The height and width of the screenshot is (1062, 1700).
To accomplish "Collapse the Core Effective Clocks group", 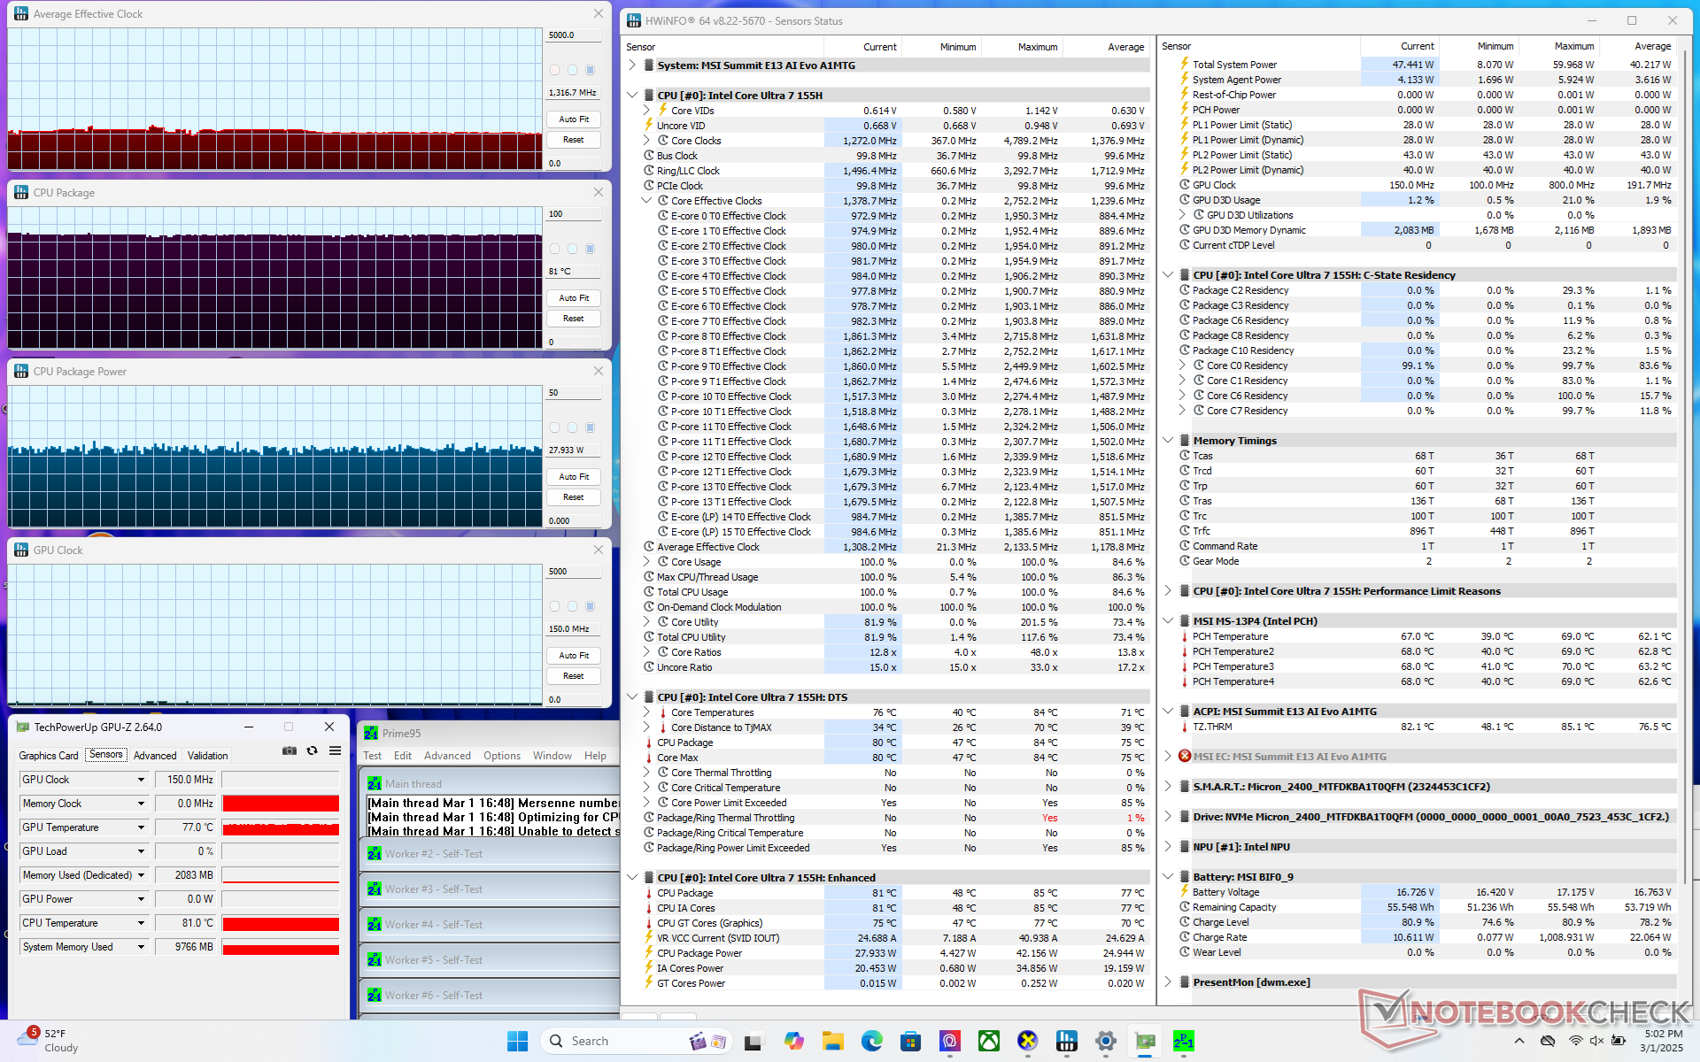I will click(x=646, y=201).
